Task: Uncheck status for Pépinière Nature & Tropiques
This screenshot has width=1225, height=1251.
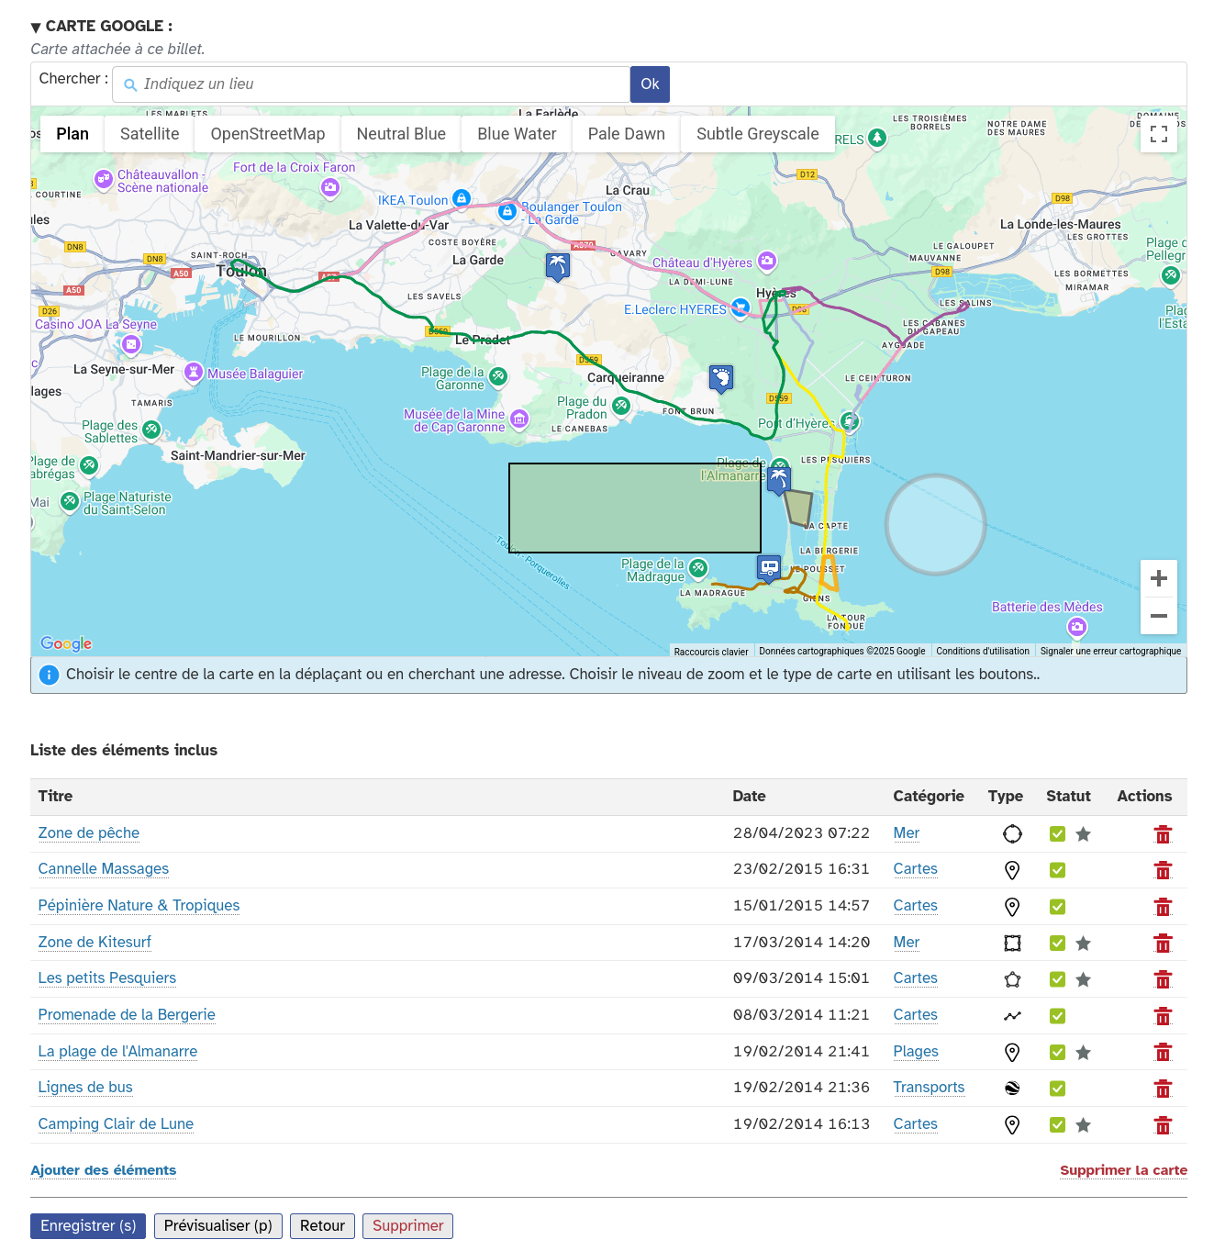Action: click(1057, 907)
